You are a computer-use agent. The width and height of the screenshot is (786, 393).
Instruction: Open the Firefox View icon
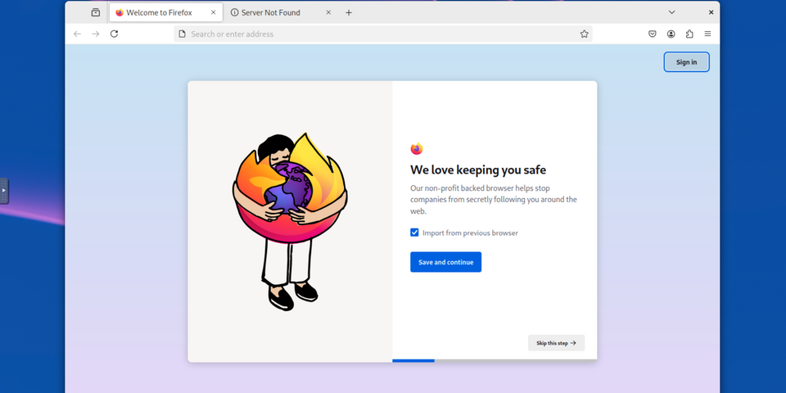[95, 12]
